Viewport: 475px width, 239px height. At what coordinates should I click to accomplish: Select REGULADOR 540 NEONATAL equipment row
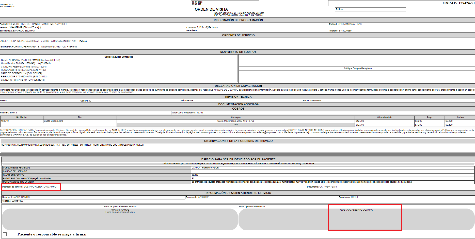pyautogui.click(x=23, y=70)
